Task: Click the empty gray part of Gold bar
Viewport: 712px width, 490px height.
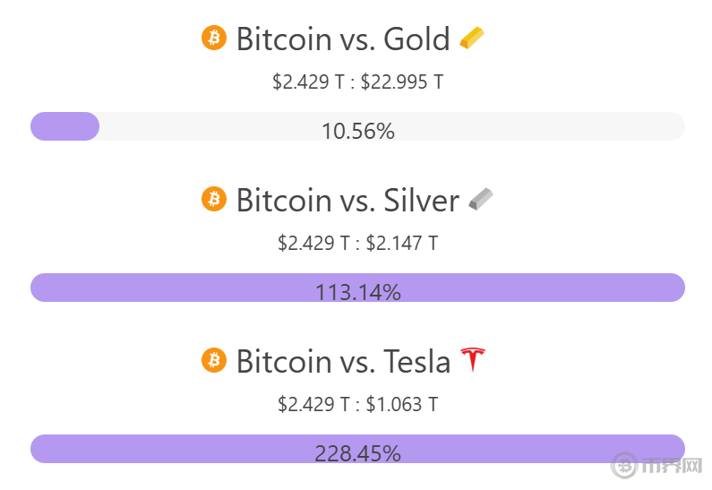Action: [537, 126]
